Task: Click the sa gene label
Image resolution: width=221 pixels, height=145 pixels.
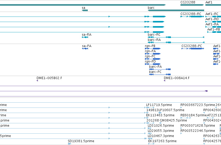Action: (x=83, y=8)
